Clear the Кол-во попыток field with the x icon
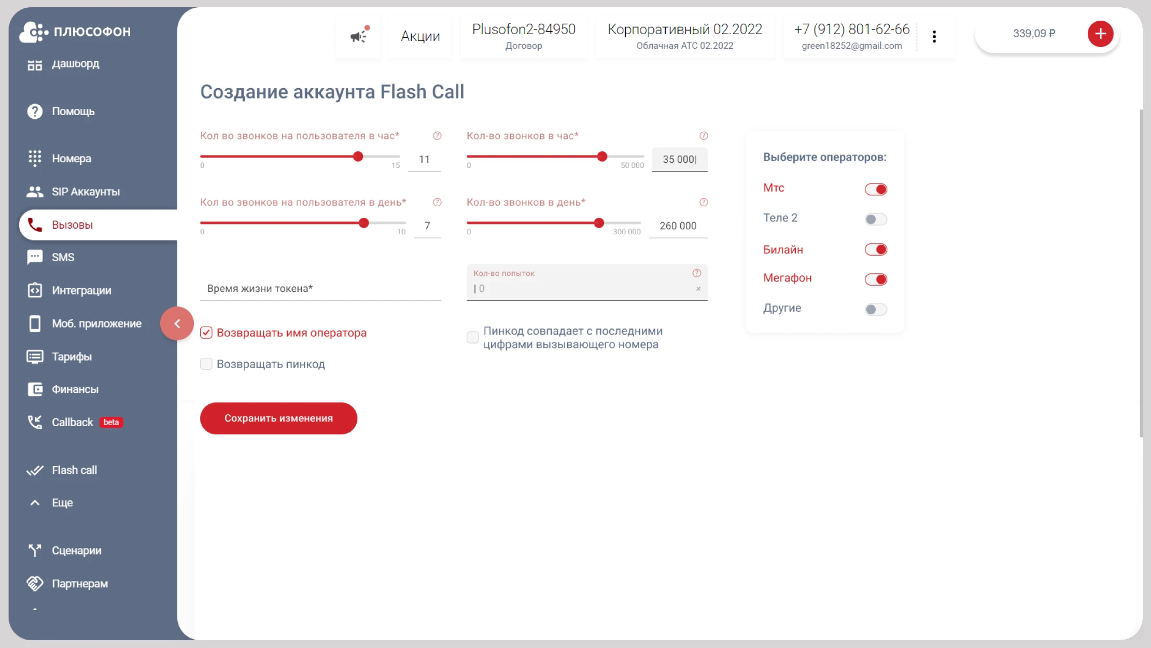The height and width of the screenshot is (648, 1151). 698,289
